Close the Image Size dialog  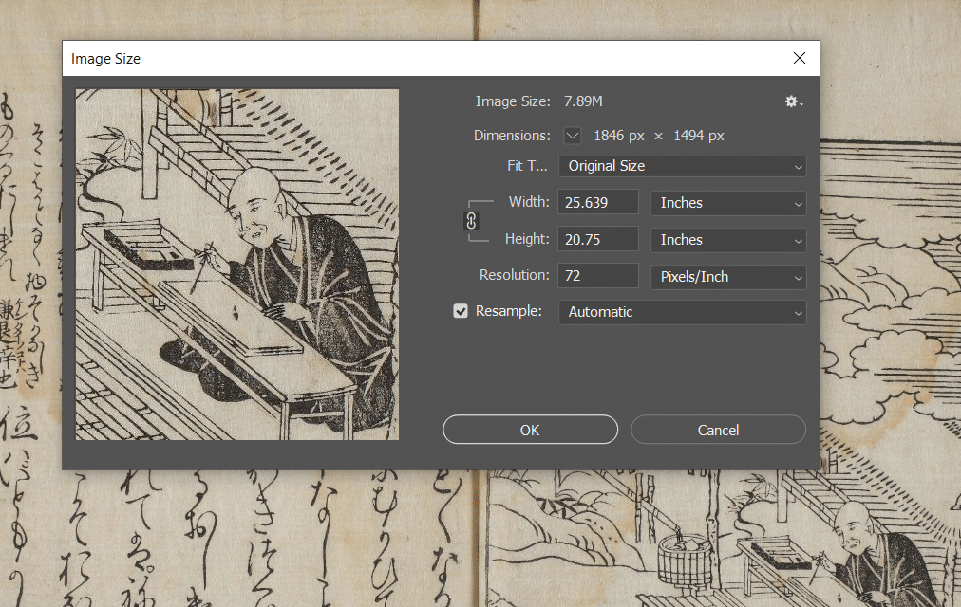point(800,58)
